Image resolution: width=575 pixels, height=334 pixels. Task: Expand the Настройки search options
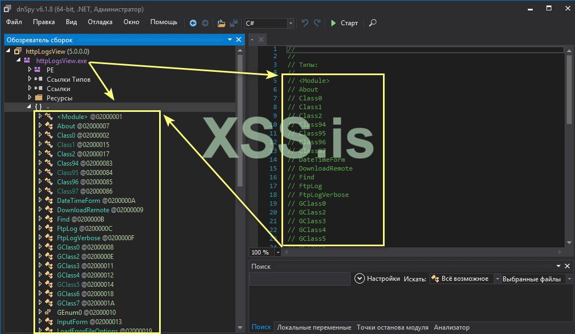[x=360, y=279]
